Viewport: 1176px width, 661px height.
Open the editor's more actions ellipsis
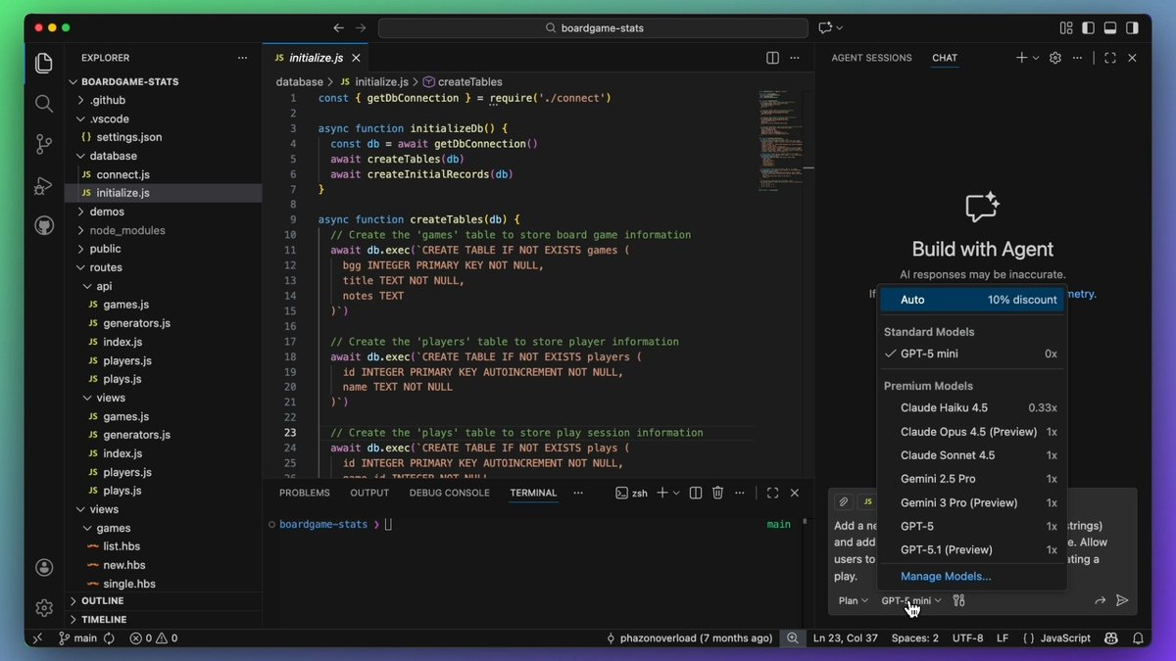click(796, 58)
